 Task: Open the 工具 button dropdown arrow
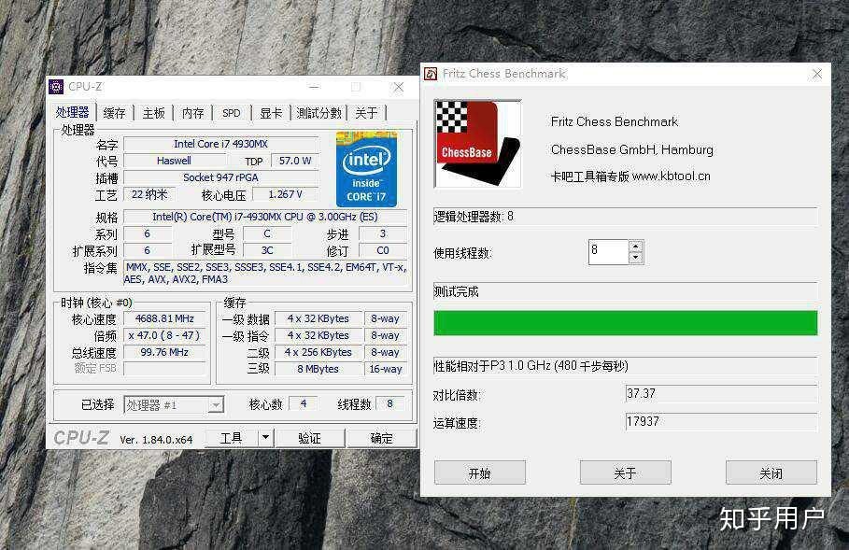click(x=265, y=437)
